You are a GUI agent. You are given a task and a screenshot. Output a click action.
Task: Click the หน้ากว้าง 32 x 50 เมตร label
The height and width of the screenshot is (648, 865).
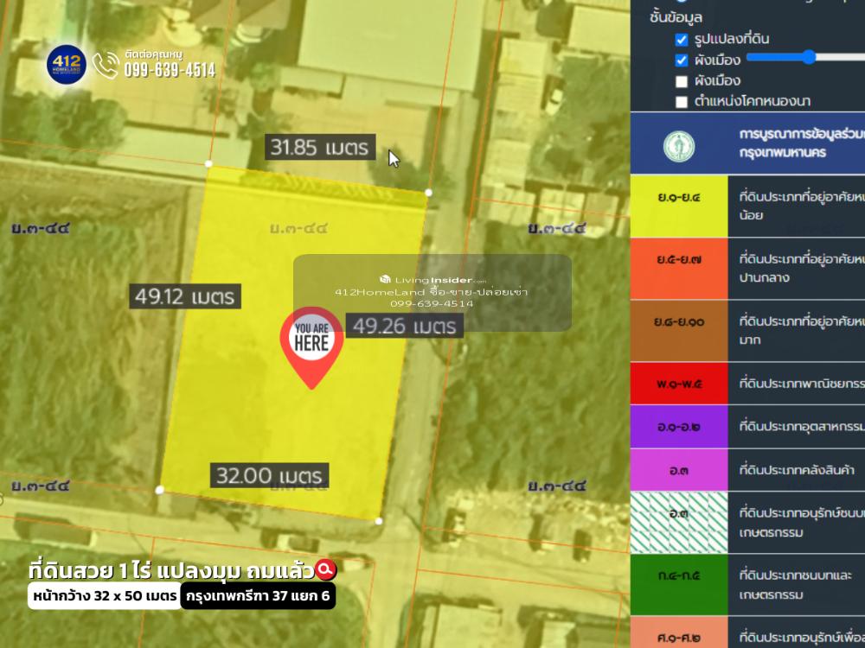coord(105,596)
